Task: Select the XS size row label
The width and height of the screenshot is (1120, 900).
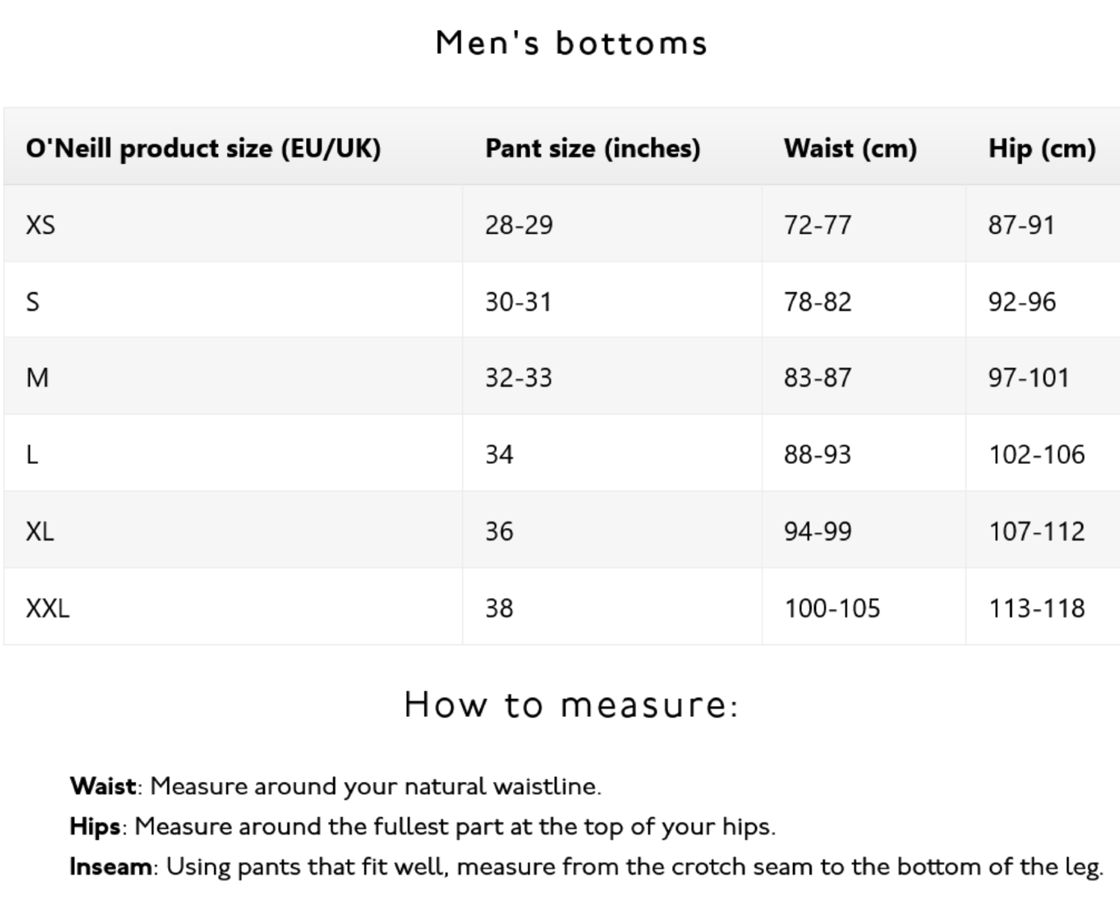Action: (40, 225)
